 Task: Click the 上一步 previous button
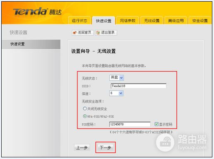click(x=82, y=148)
